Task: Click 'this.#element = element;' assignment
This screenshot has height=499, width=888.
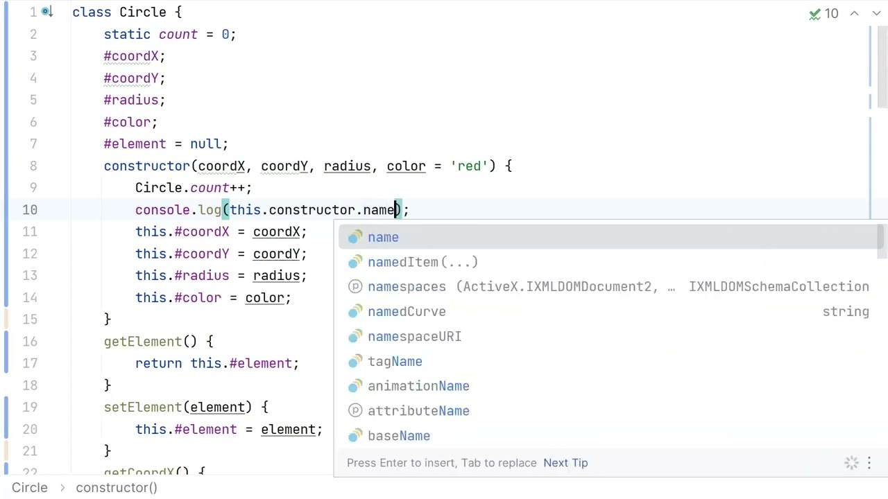Action: [229, 430]
